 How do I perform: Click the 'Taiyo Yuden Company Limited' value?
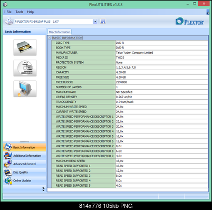pyautogui.click(x=134, y=53)
